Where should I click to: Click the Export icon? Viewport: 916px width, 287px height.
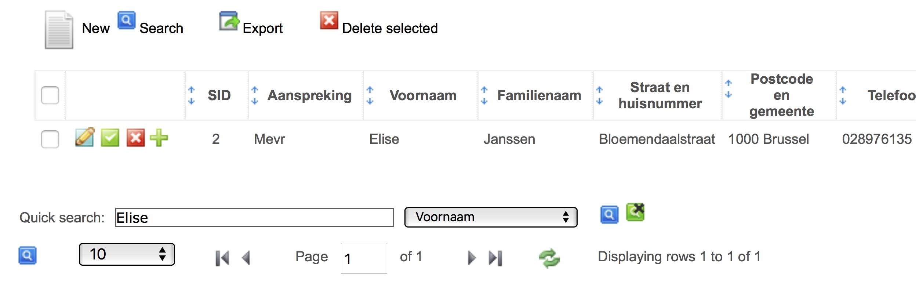(229, 21)
